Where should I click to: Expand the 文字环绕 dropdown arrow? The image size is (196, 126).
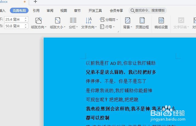[188, 27]
